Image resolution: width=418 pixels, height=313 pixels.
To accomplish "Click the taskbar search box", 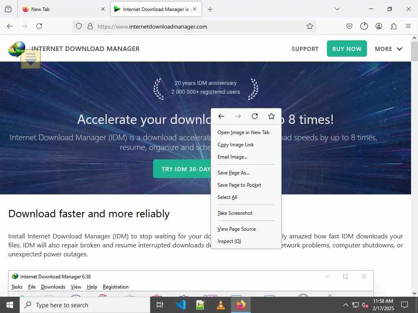I will pos(85,305).
